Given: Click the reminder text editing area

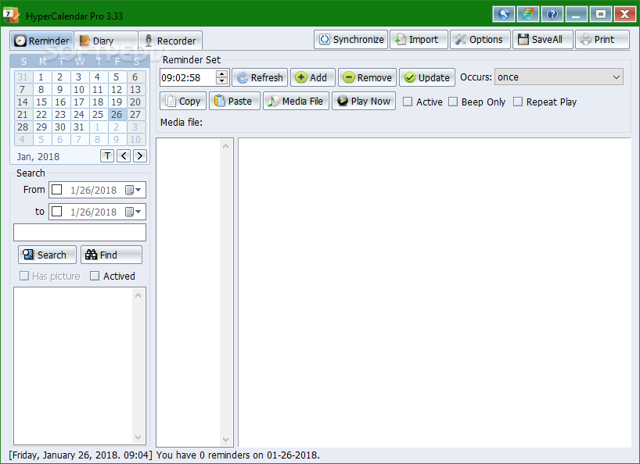Looking at the screenshot, I should click(x=435, y=292).
